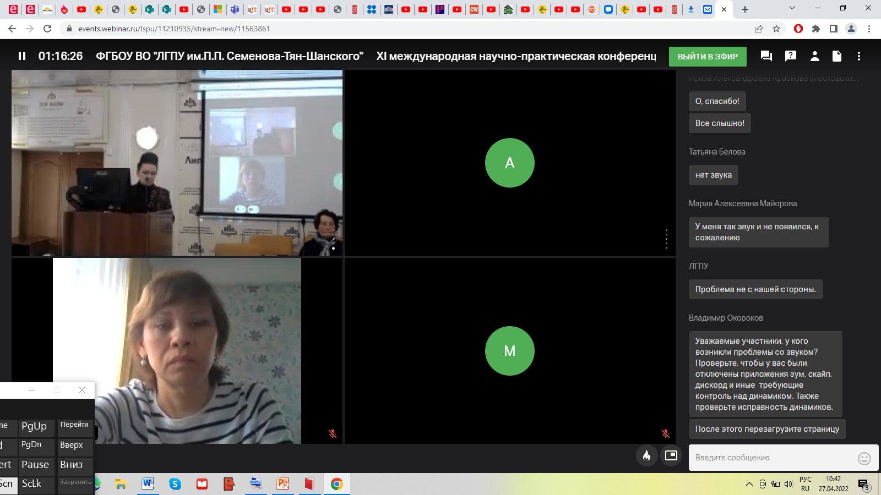Open Windows notification center icon
The image size is (881, 495).
point(863,485)
